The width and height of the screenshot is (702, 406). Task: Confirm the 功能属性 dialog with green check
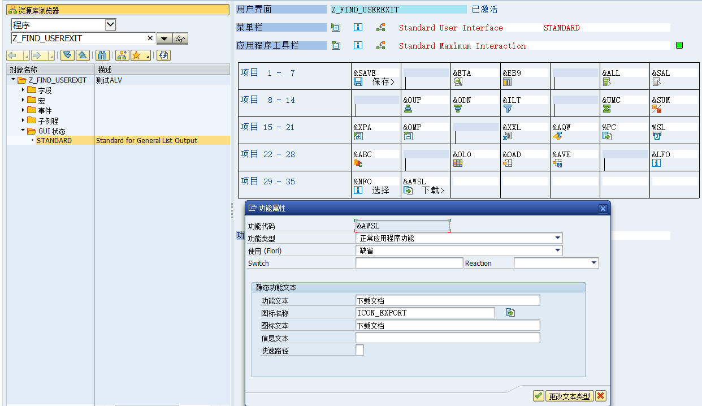(539, 396)
